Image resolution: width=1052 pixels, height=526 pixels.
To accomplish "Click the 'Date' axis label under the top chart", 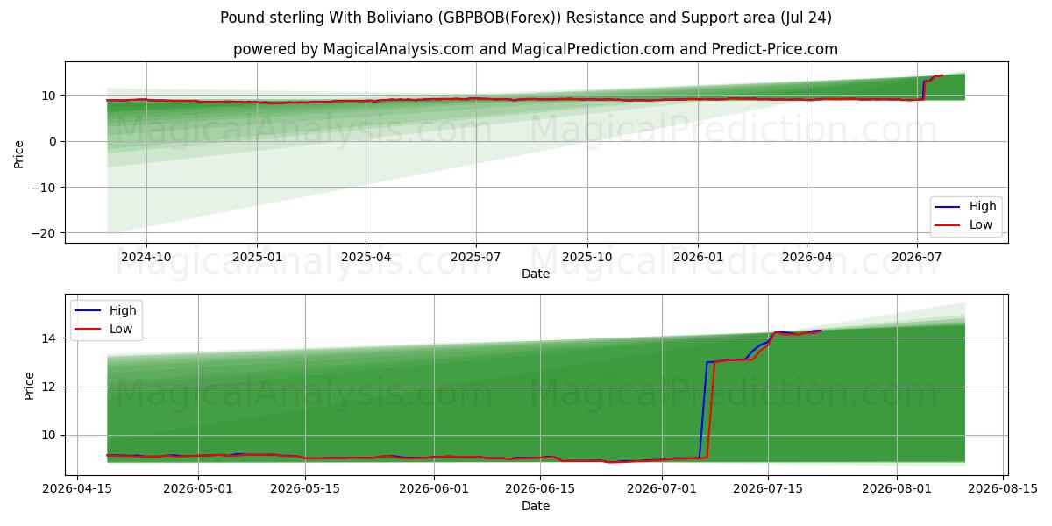I will pyautogui.click(x=536, y=274).
